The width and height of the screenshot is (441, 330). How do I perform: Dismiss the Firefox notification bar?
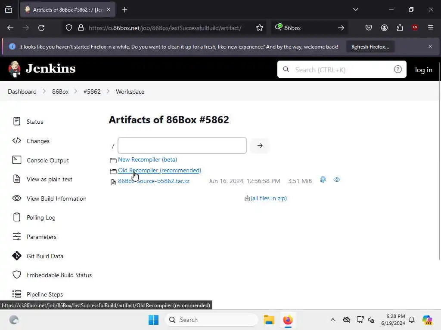click(x=430, y=46)
